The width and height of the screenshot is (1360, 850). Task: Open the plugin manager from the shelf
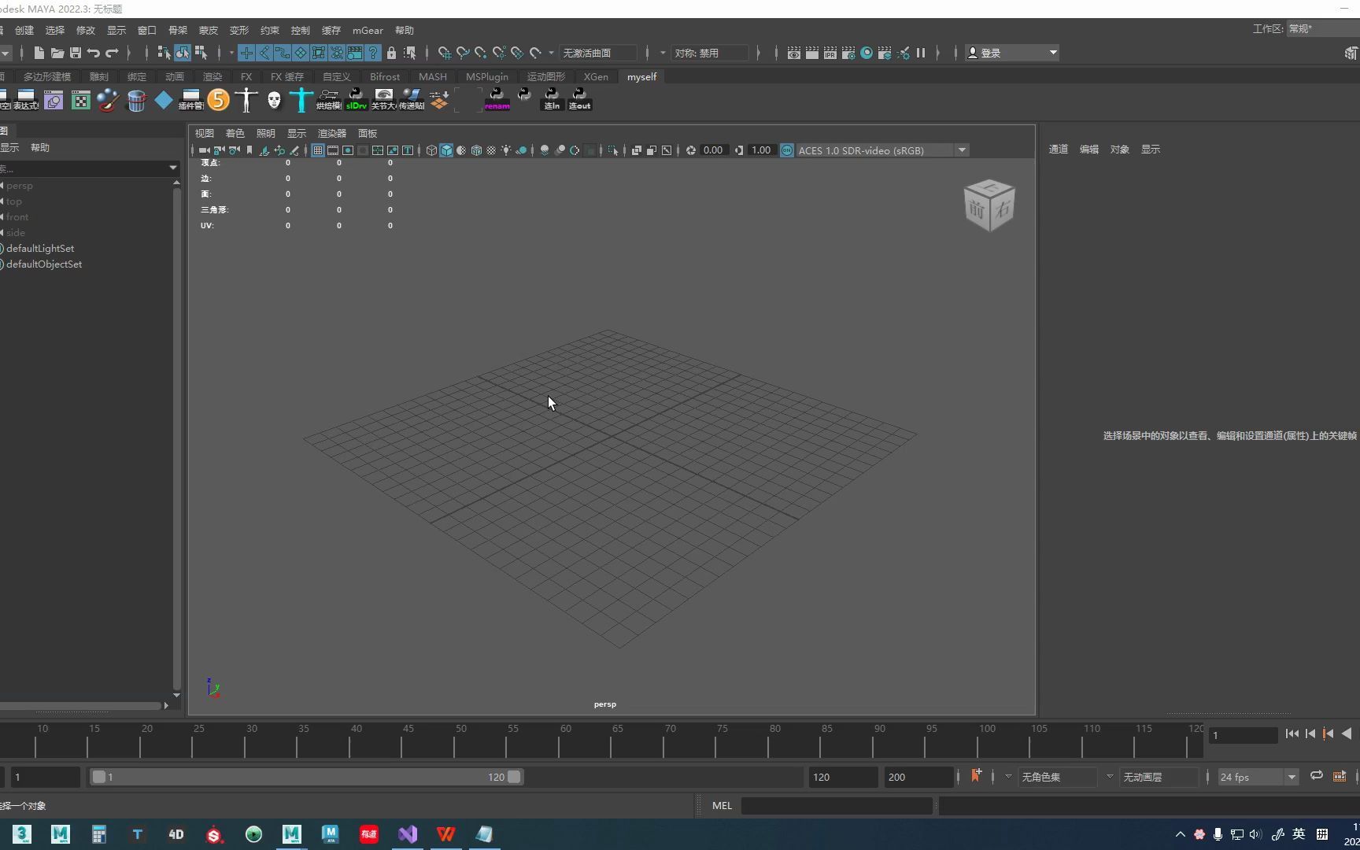[191, 100]
